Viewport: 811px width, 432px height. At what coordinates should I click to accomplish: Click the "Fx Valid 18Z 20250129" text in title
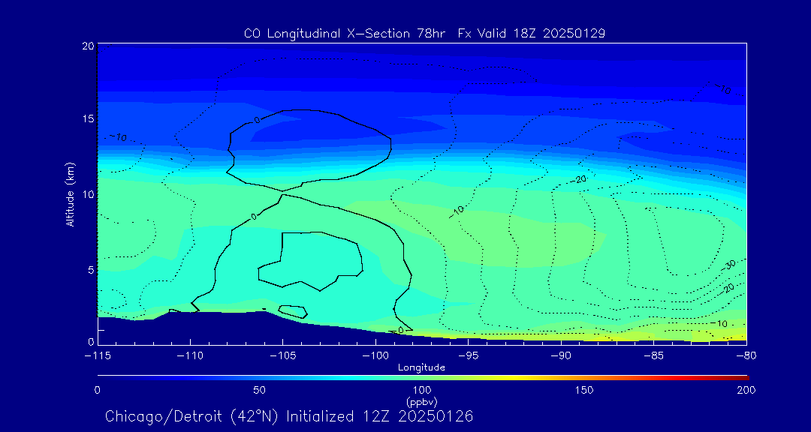(532, 34)
